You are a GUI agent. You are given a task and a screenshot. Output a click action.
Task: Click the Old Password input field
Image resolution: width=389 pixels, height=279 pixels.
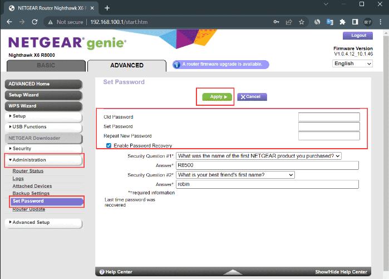(329, 117)
